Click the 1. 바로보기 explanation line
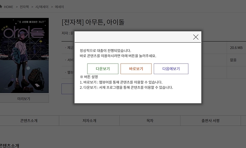 pyautogui.click(x=121, y=82)
